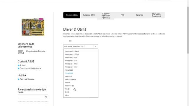Viewport: 189px width, 106px height.
Task: Open the Garanzia tab
Action: tap(139, 15)
